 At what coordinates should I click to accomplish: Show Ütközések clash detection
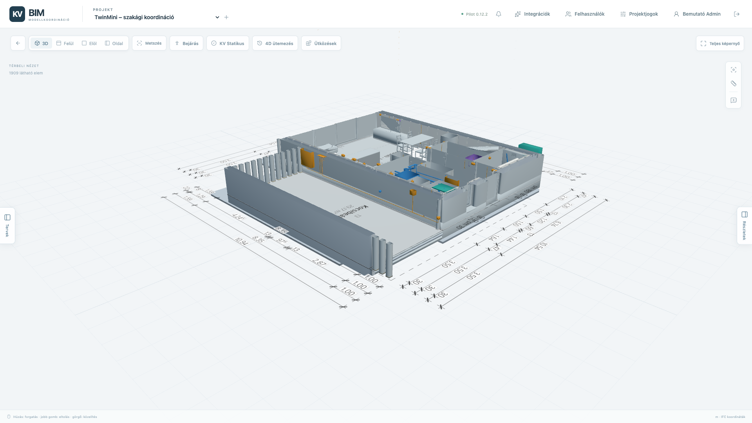pyautogui.click(x=321, y=43)
